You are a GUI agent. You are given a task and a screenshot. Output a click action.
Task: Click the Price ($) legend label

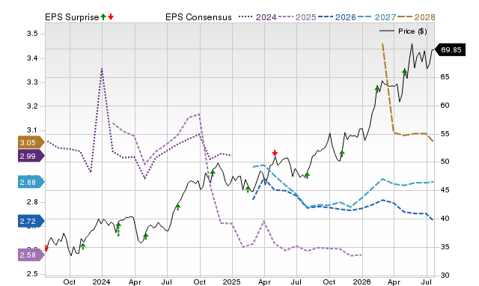click(x=412, y=31)
